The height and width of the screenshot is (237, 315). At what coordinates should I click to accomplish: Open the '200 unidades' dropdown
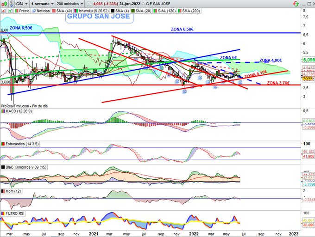point(70,4)
